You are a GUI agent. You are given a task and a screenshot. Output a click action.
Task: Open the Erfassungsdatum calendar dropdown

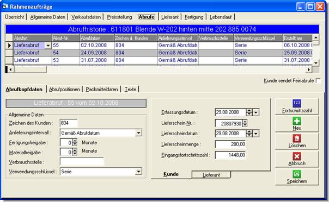coord(255,112)
